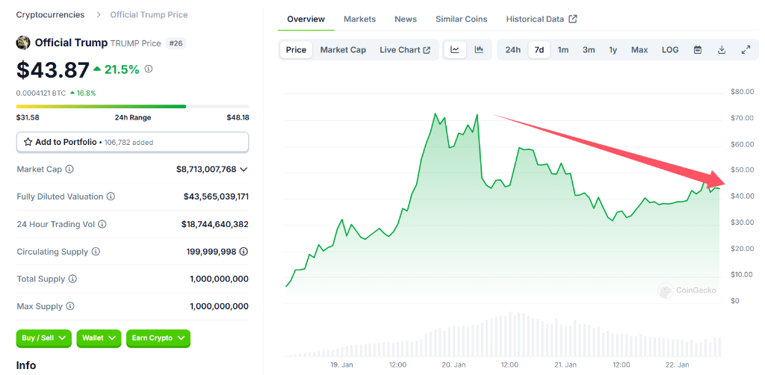Click the 24h Range price bar
The image size is (765, 375).
click(132, 106)
